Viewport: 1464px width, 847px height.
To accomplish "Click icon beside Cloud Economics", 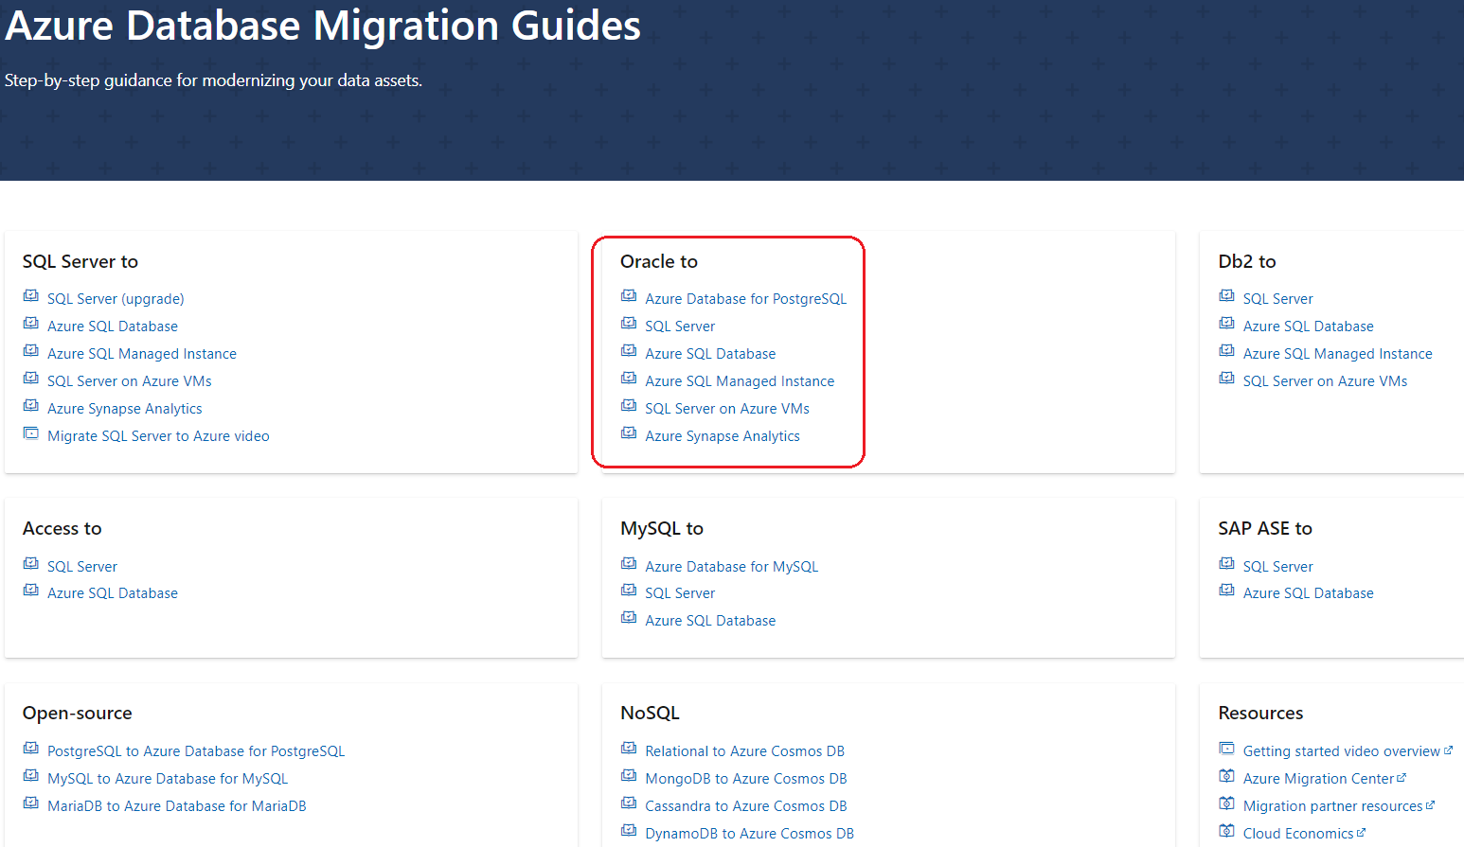I will point(1227,831).
